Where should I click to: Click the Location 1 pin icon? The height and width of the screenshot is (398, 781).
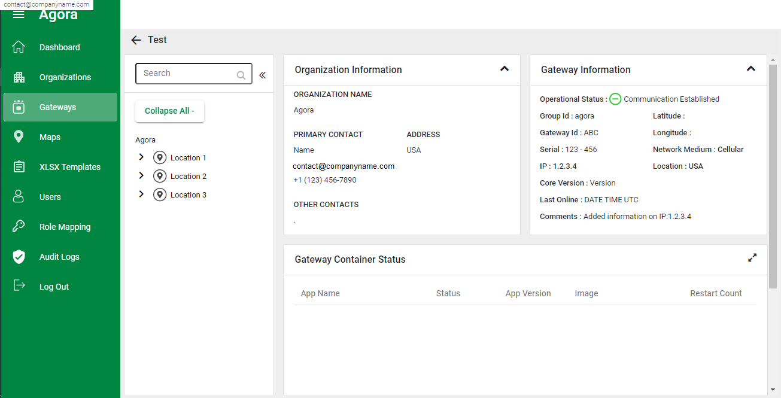coord(160,158)
